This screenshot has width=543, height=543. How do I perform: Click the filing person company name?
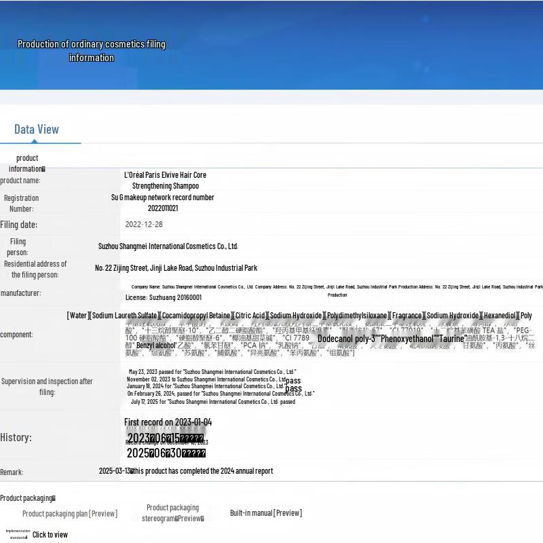click(x=168, y=246)
